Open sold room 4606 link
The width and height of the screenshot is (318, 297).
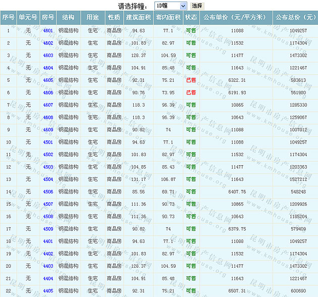tap(48, 92)
